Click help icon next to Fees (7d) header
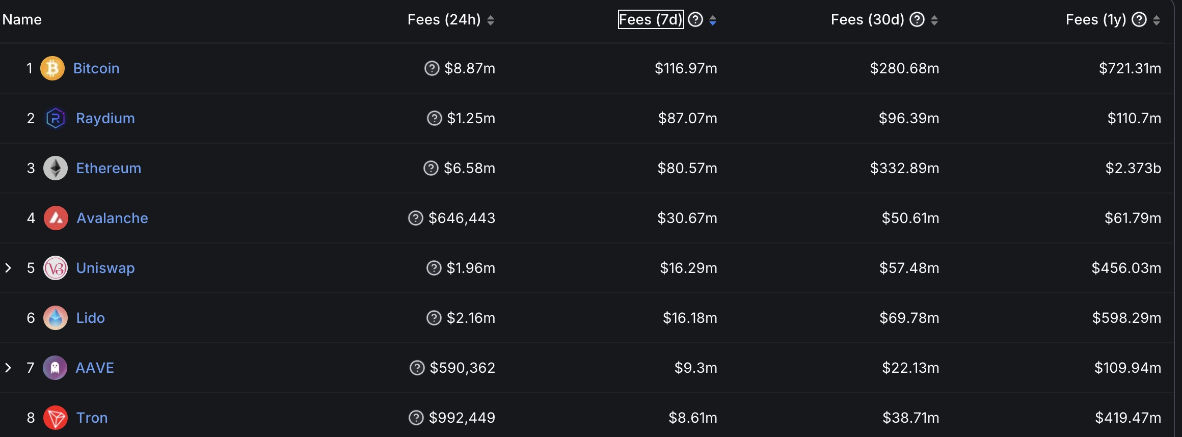Image resolution: width=1182 pixels, height=437 pixels. 695,20
